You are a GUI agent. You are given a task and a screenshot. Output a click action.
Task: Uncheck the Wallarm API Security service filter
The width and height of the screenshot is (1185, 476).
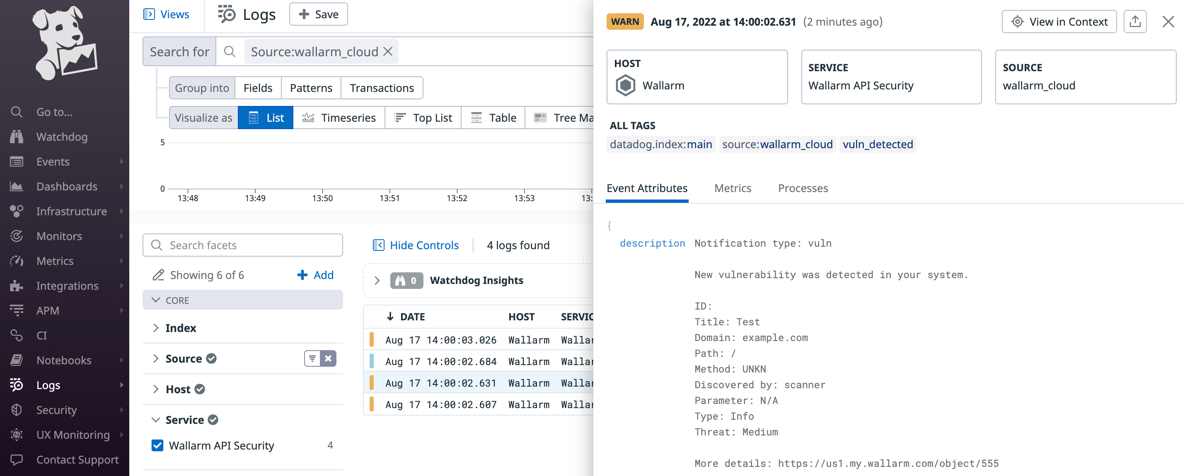click(x=157, y=445)
